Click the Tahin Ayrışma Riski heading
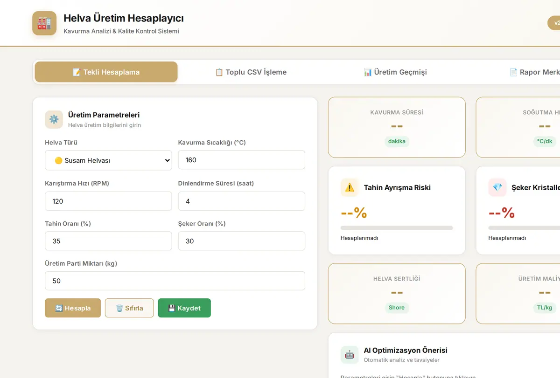The image size is (560, 378). pos(397,187)
